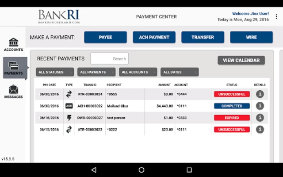
Task: Start an ACH Payment
Action: click(154, 37)
